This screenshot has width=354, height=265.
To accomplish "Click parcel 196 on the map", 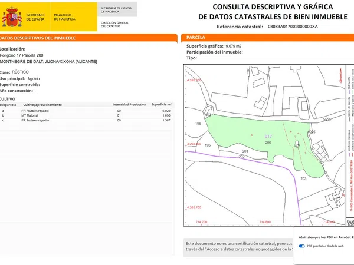I will [x=198, y=124].
